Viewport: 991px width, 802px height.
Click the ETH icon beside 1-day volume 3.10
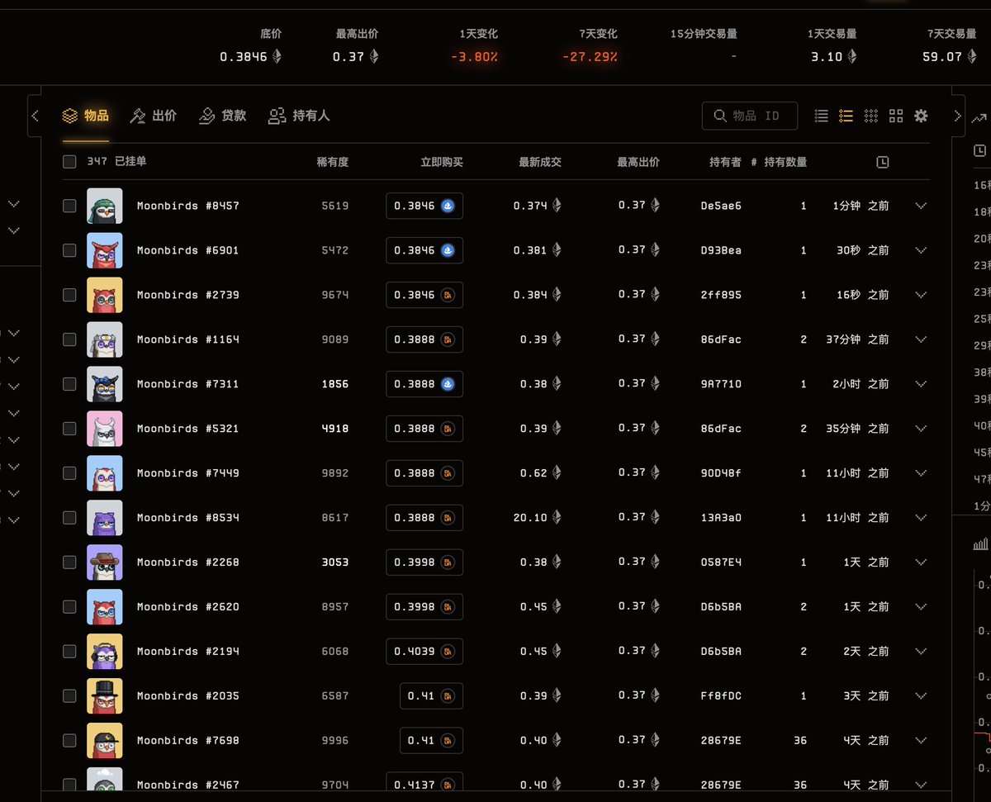pyautogui.click(x=851, y=56)
